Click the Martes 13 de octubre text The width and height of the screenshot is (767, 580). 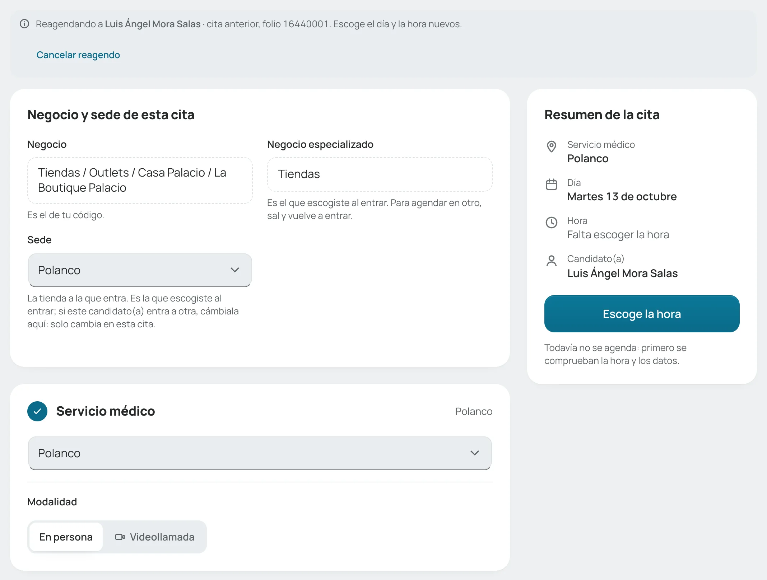[x=622, y=197]
